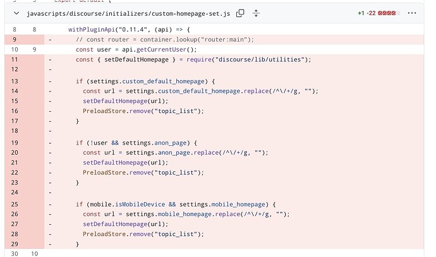Click the closing brace on line 23
The height and width of the screenshot is (257, 436).
coord(78,183)
